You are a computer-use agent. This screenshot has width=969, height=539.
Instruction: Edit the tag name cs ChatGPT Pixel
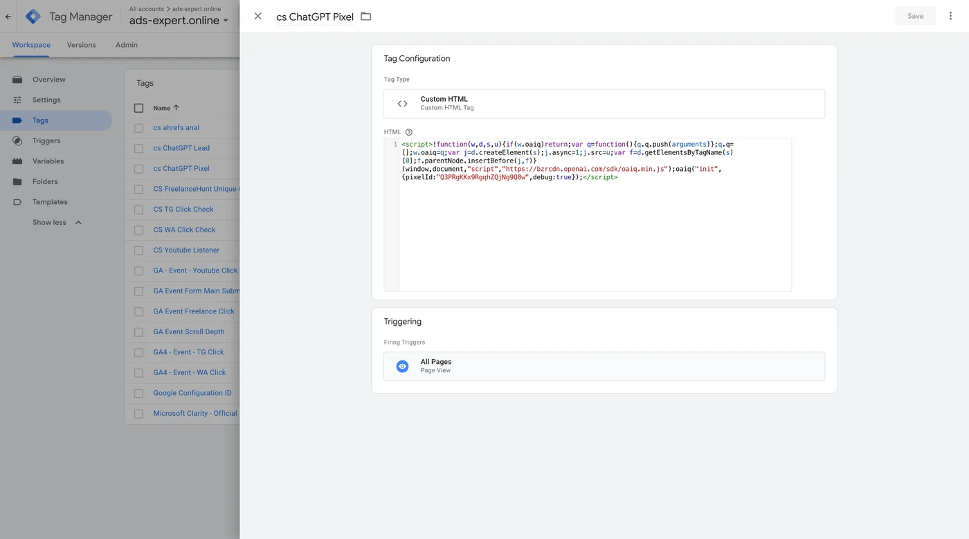pyautogui.click(x=315, y=17)
